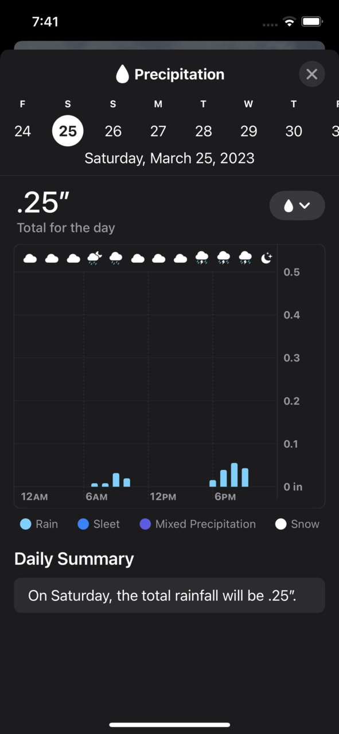Select Monday the 27th
This screenshot has width=339, height=734.
(158, 131)
